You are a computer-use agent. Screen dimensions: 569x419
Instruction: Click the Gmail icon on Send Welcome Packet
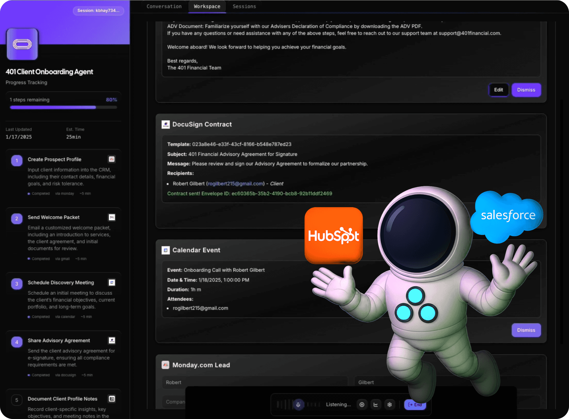(x=112, y=217)
